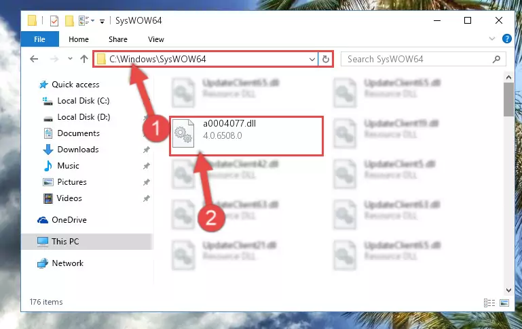Click the Videos film strip icon
Viewport: 522px width, 329px height.
(48, 198)
